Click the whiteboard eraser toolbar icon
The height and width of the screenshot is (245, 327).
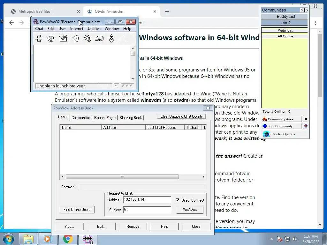[63, 38]
